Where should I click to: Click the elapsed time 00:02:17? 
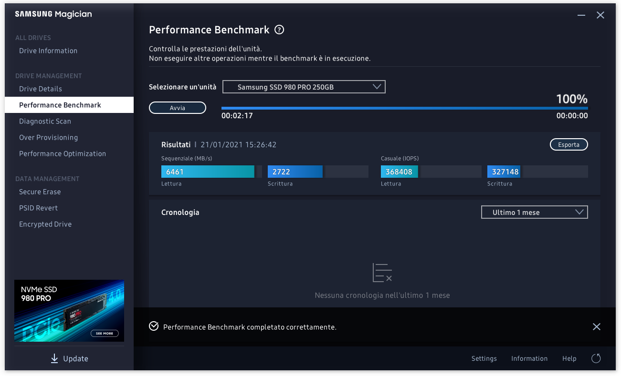click(x=237, y=115)
